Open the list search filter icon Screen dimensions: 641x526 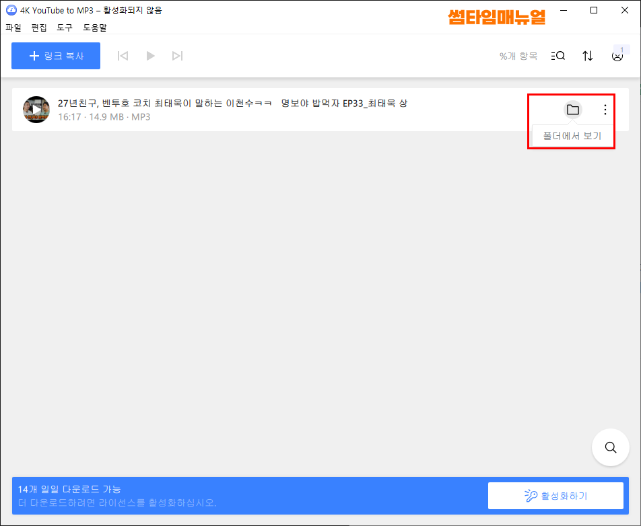tap(558, 56)
